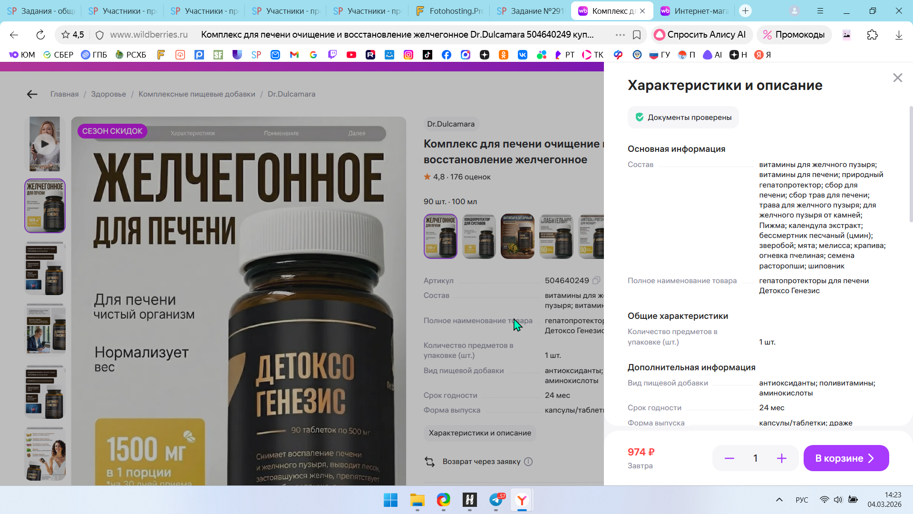Open the browser extensions puzzle icon
Screen dimensions: 913x514
point(872,35)
